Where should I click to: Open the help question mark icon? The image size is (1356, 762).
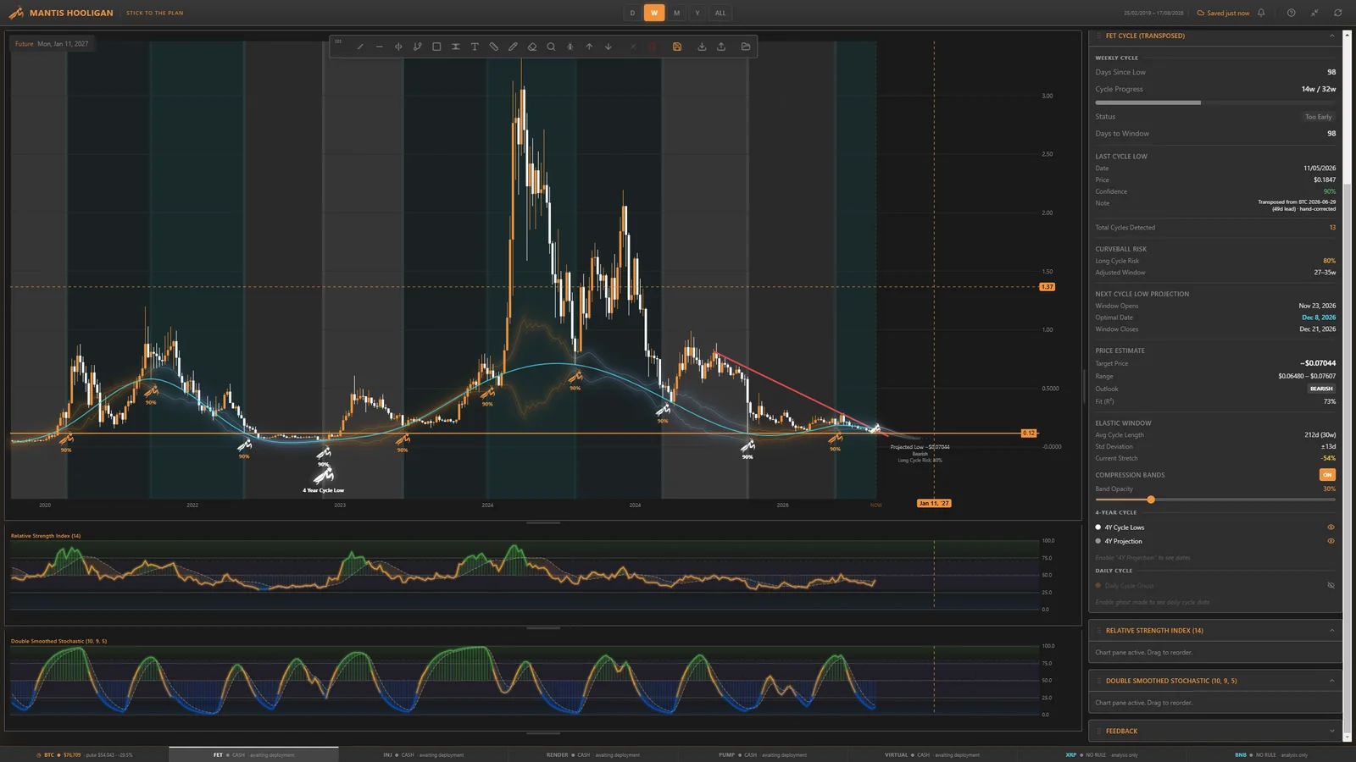click(1292, 13)
